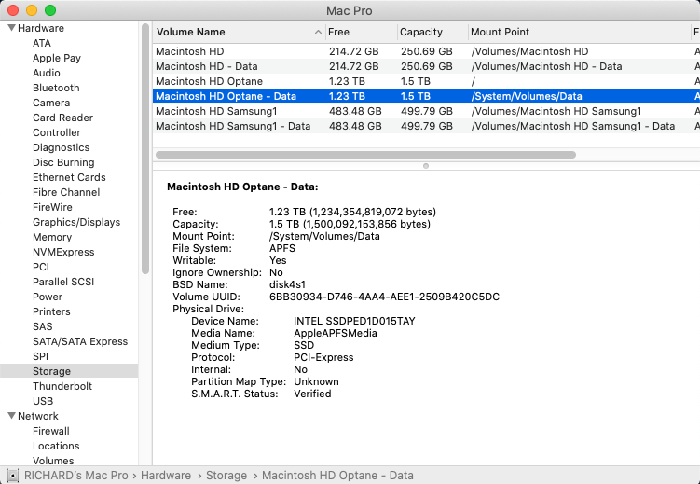The width and height of the screenshot is (700, 484).
Task: Collapse the Network section triangle
Action: [12, 416]
